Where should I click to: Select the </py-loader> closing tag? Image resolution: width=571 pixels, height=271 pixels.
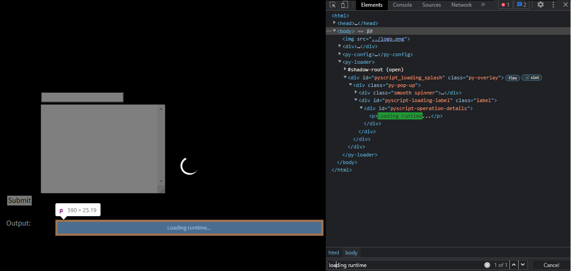(360, 155)
